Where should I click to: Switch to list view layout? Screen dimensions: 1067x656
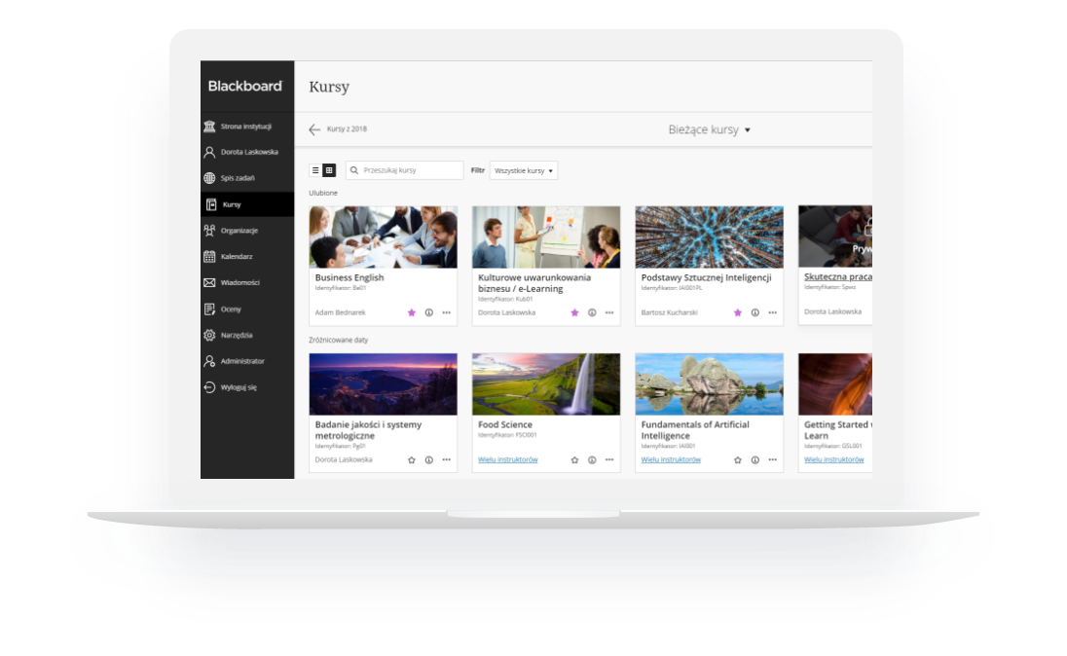point(315,170)
